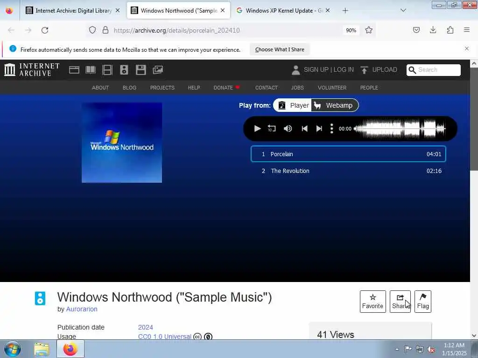Skip to the previous track
478x358 pixels.
[x=304, y=129]
